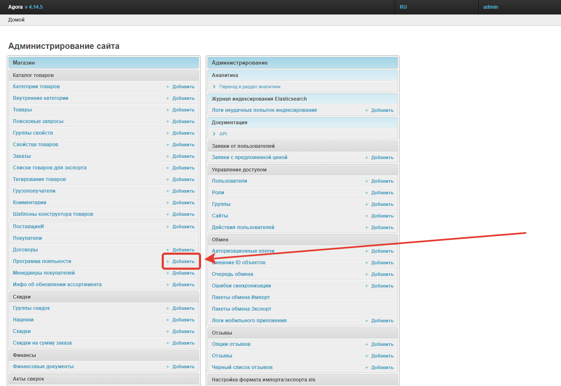
Task: Click Добавить next to Программа лояльности
Action: point(183,261)
